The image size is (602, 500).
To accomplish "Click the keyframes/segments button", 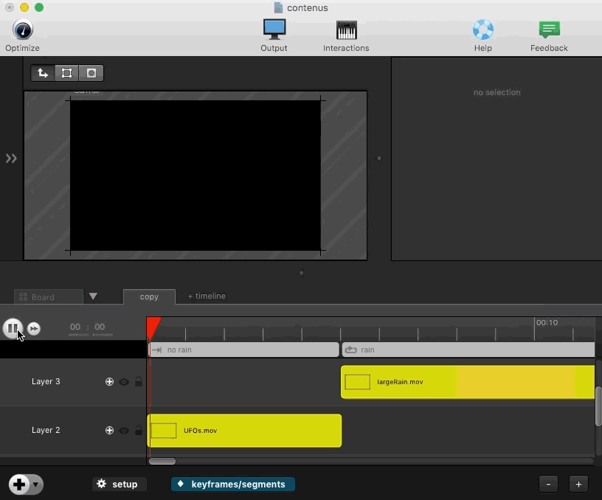I will (232, 485).
